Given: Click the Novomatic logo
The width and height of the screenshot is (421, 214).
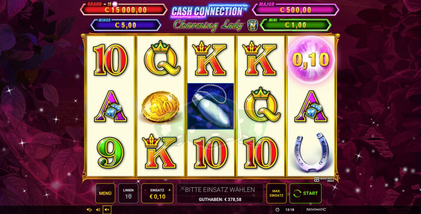Looking at the screenshot, I should click(x=314, y=210).
